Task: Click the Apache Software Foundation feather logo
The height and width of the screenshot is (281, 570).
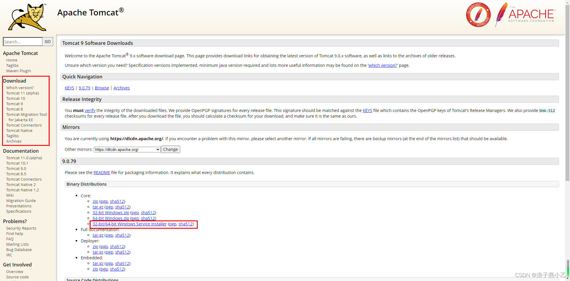Action: tap(525, 15)
